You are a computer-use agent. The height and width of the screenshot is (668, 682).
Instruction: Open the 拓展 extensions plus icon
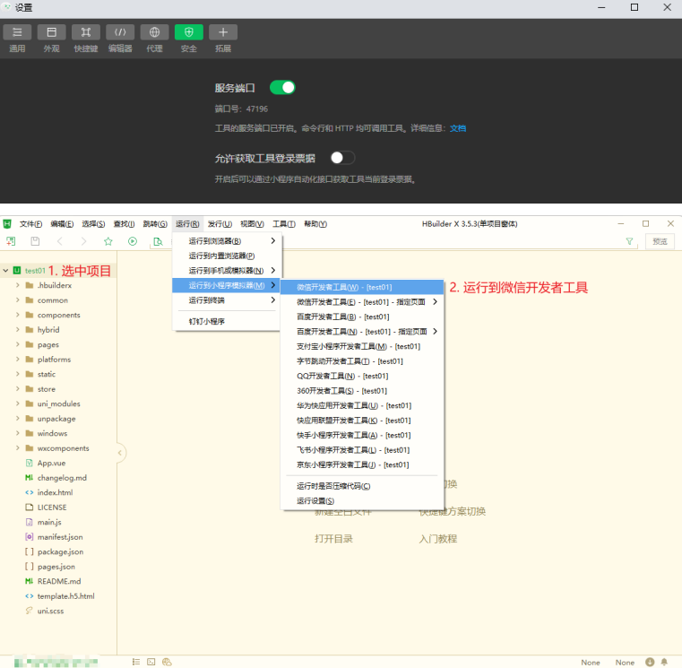[223, 32]
